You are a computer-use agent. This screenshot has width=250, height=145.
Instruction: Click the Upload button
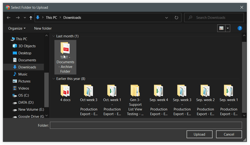coord(200,134)
